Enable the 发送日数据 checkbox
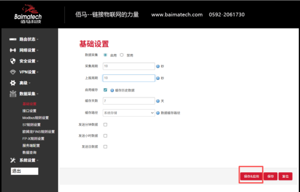Screen dimensions: 300x192 click(105, 147)
